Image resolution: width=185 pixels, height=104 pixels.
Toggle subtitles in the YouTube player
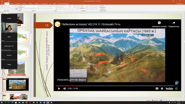coord(157,89)
